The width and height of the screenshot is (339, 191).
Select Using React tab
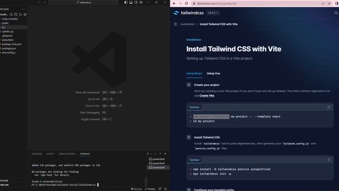(x=194, y=73)
